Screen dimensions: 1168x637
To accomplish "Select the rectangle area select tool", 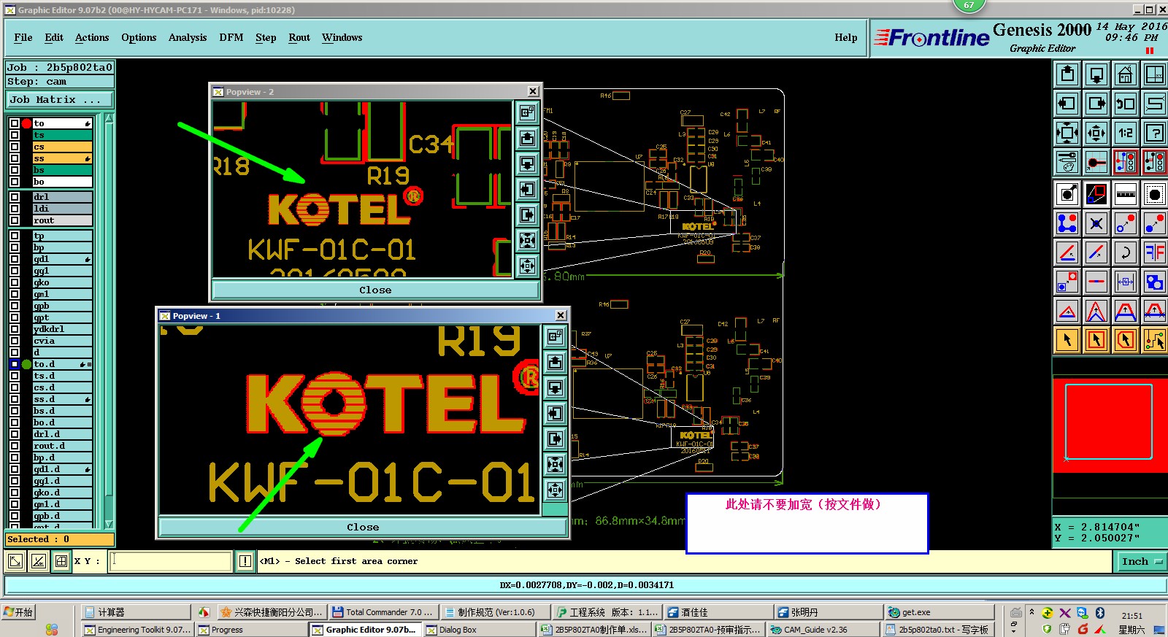I will [x=1096, y=340].
